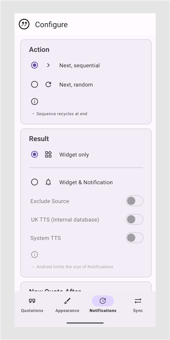Click the info icon in Result card
This screenshot has width=170, height=340.
click(x=34, y=255)
